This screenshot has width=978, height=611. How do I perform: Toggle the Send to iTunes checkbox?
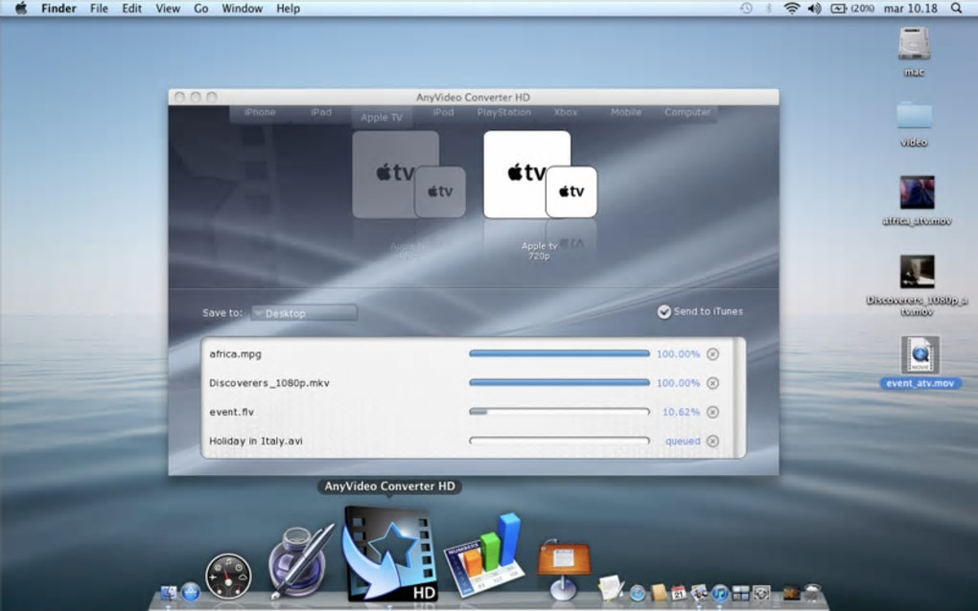(664, 311)
